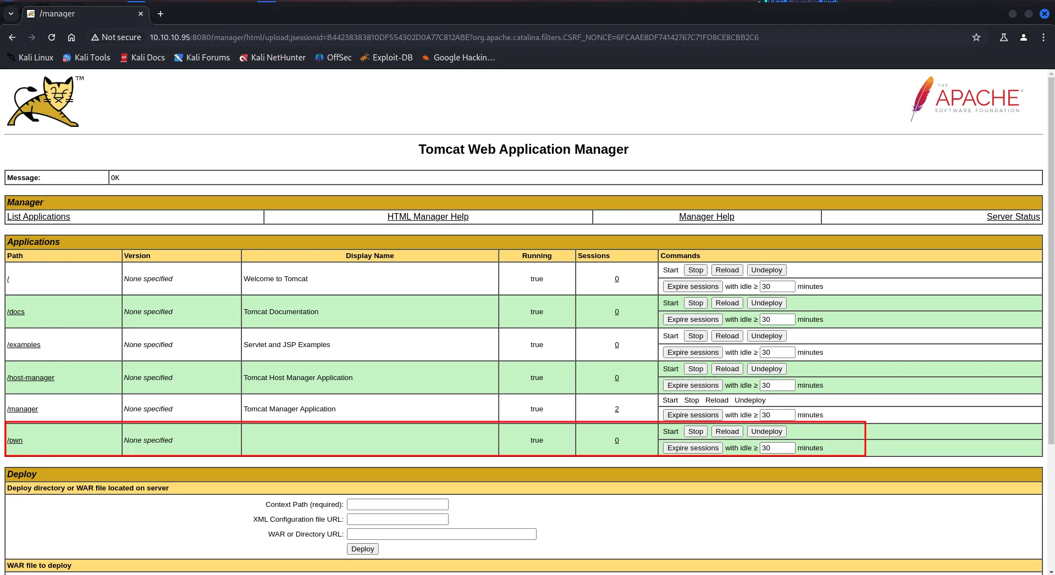Go to the browser home page
The image size is (1055, 575).
(71, 37)
